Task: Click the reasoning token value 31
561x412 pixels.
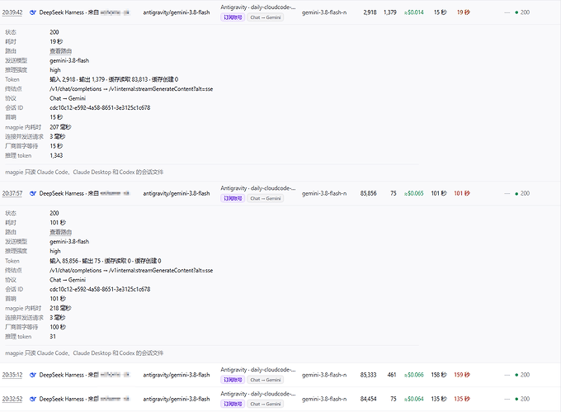Action: click(53, 337)
